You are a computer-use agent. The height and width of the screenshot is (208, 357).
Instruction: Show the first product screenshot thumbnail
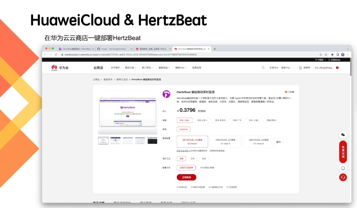[103, 141]
